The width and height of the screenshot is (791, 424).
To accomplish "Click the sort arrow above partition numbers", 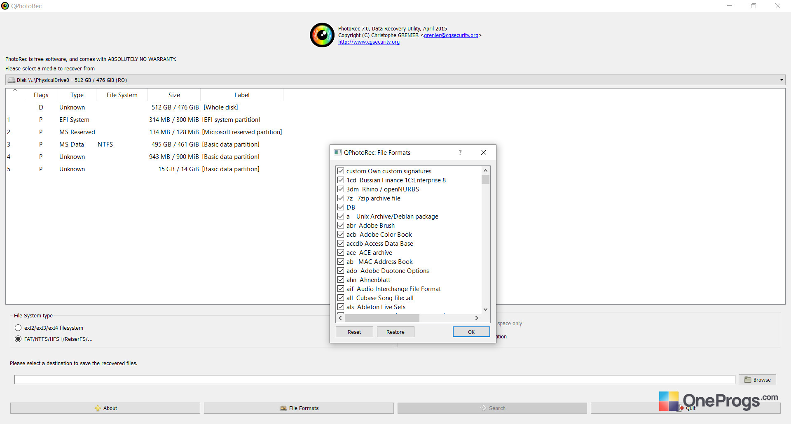I will tap(15, 90).
